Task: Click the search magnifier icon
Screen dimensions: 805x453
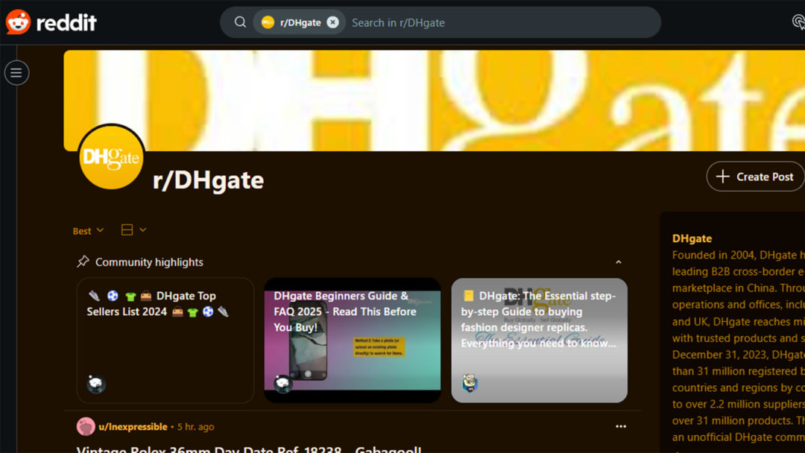Action: 240,22
